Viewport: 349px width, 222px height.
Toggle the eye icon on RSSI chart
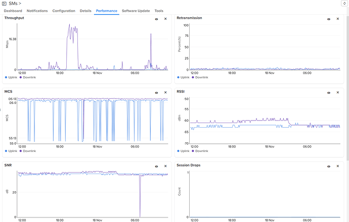pyautogui.click(x=329, y=93)
